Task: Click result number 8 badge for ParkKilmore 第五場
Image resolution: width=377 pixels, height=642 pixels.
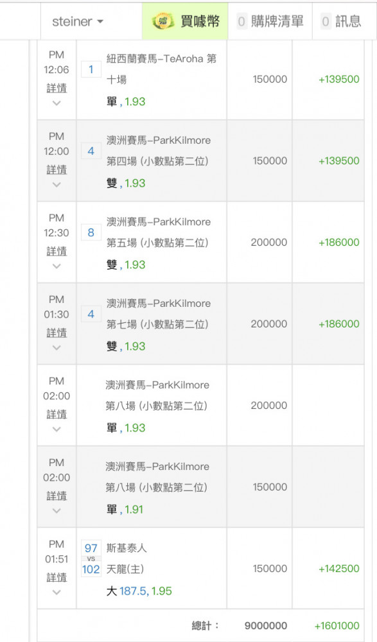Action: tap(91, 232)
